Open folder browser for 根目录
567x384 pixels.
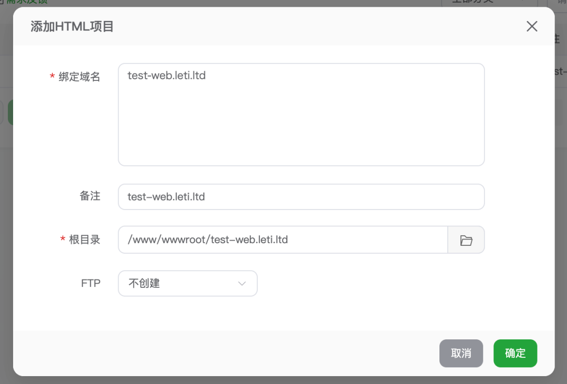pos(466,240)
